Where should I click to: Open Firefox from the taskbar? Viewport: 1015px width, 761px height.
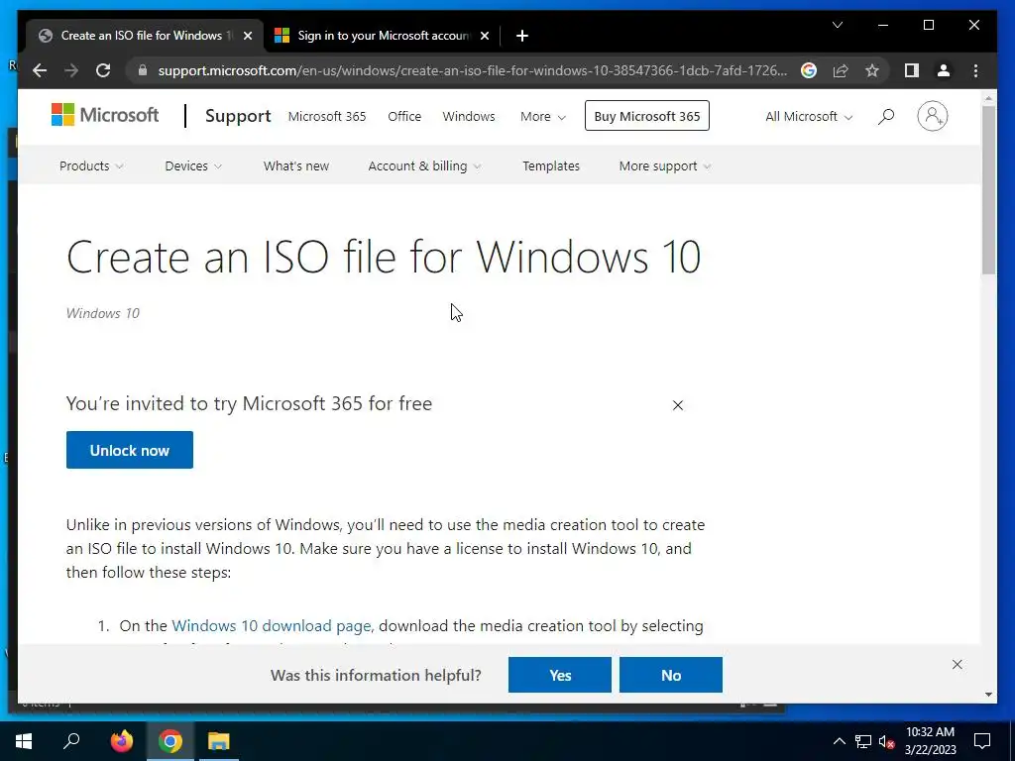coord(121,741)
